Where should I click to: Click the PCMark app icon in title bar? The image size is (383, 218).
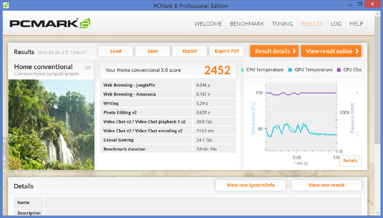[6, 5]
